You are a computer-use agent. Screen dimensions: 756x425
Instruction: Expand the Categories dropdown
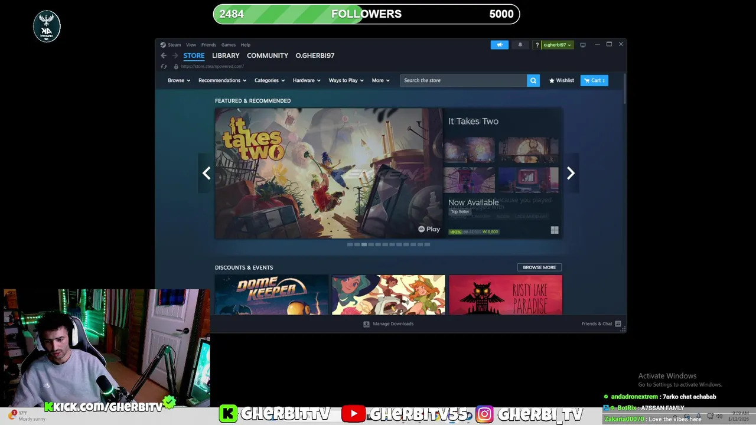click(x=269, y=80)
